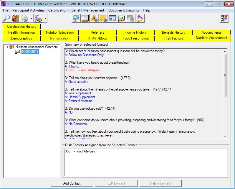
Task: Minimize the participant folder window
Action: [209, 4]
